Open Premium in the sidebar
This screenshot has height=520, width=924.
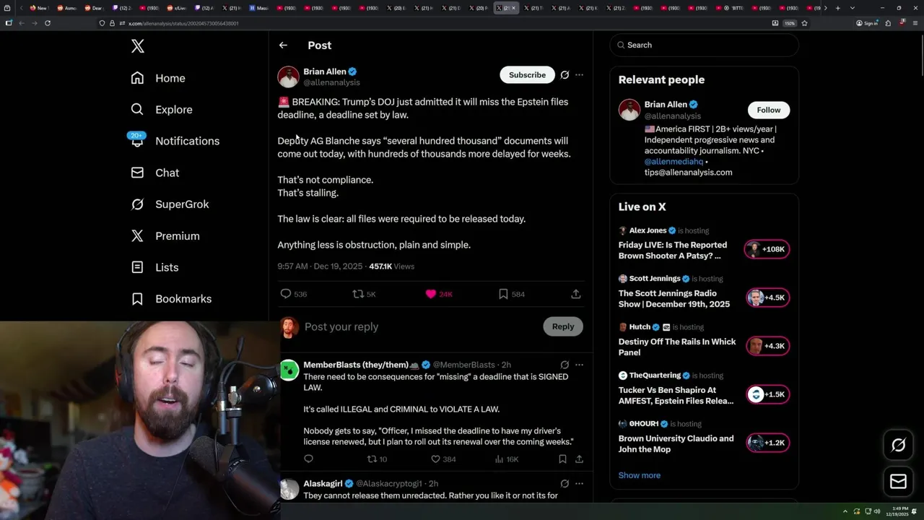(165, 236)
